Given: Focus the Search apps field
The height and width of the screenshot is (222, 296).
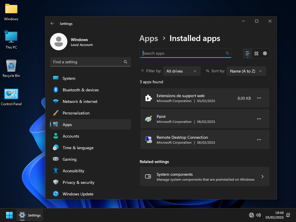Looking at the screenshot, I should [x=186, y=53].
